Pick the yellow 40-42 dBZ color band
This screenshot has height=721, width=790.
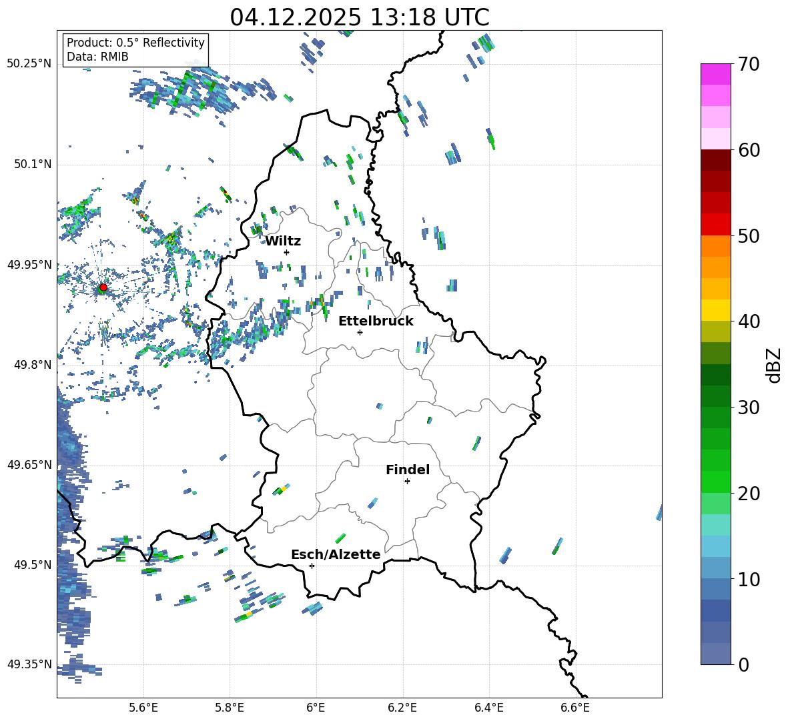[716, 310]
